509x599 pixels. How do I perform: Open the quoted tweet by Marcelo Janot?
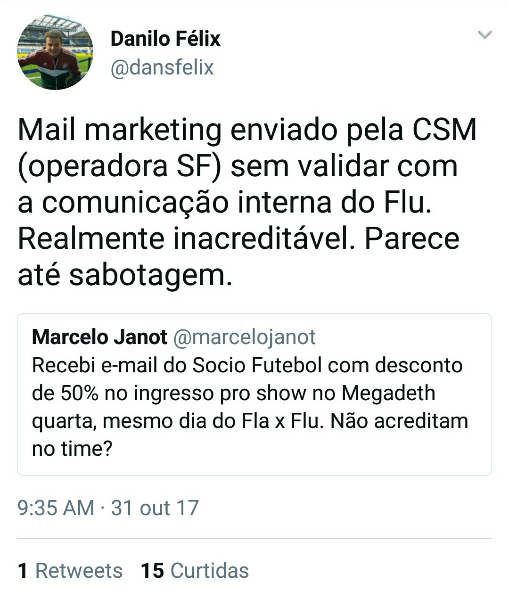point(254,394)
